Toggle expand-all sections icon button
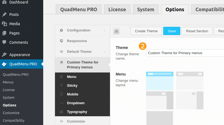 pos(116,31)
